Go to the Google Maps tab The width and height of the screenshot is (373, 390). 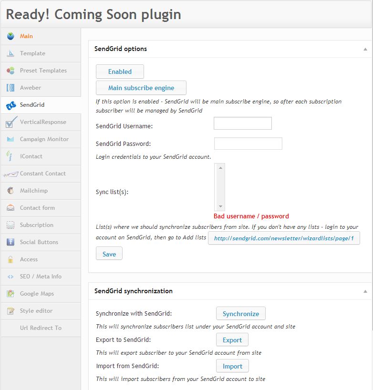(41, 294)
